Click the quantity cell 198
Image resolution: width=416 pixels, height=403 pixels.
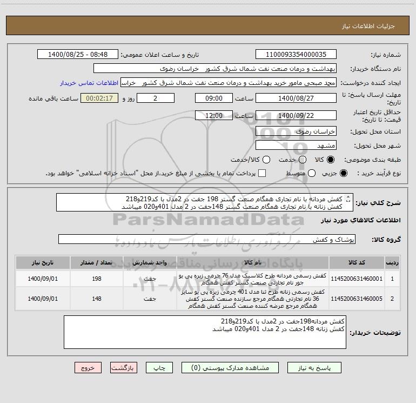pyautogui.click(x=97, y=279)
